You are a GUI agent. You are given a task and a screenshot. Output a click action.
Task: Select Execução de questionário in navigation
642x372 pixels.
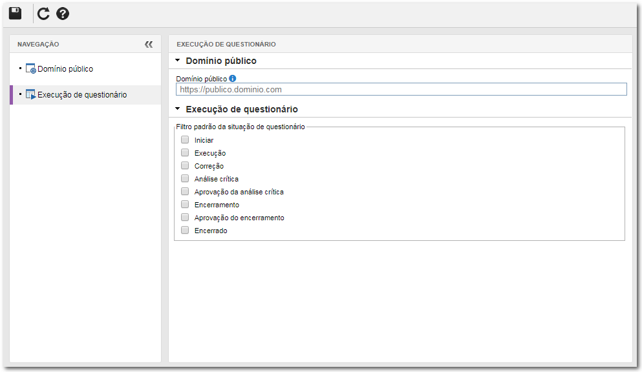[x=82, y=95]
